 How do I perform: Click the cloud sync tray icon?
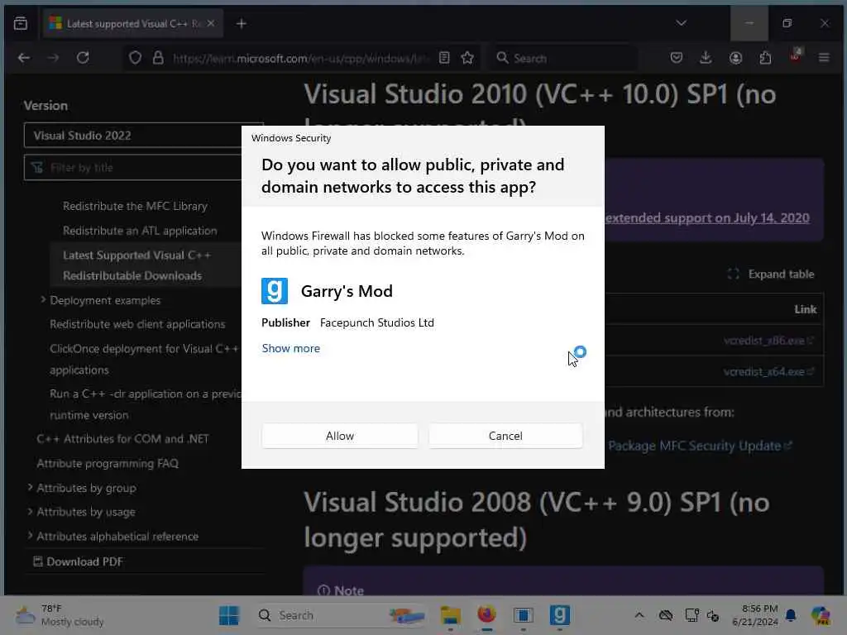pos(666,615)
